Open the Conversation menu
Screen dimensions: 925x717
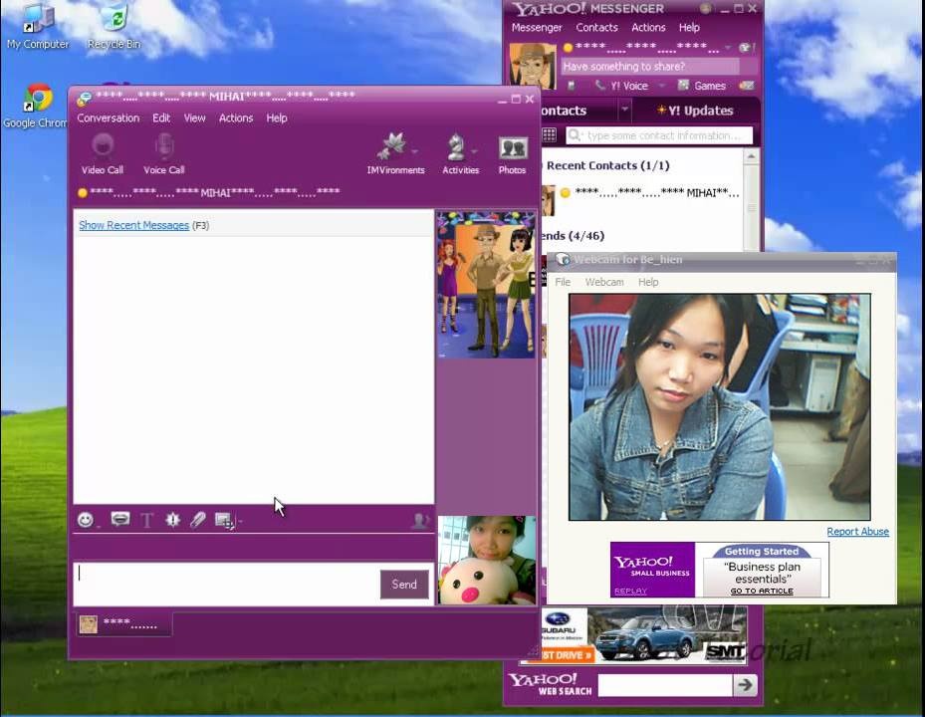[x=108, y=118]
